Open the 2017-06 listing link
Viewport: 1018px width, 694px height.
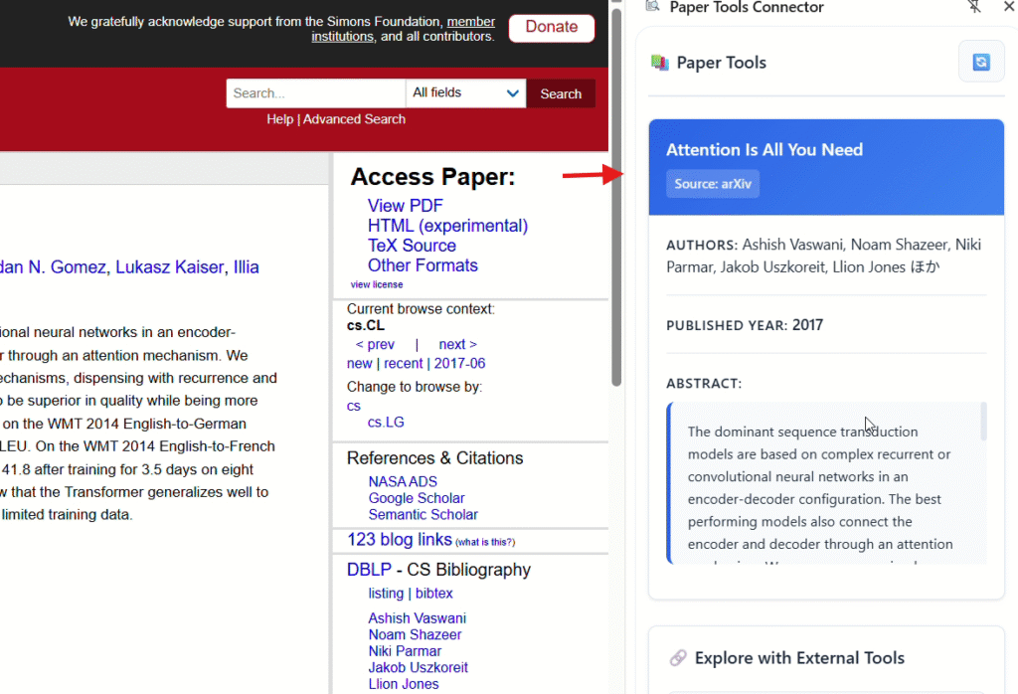(x=459, y=364)
